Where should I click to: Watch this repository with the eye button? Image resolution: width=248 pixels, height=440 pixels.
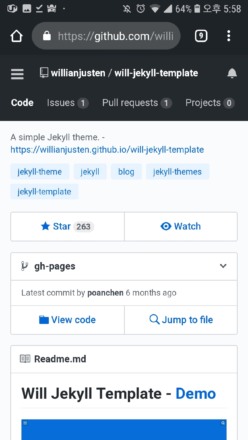point(181,227)
